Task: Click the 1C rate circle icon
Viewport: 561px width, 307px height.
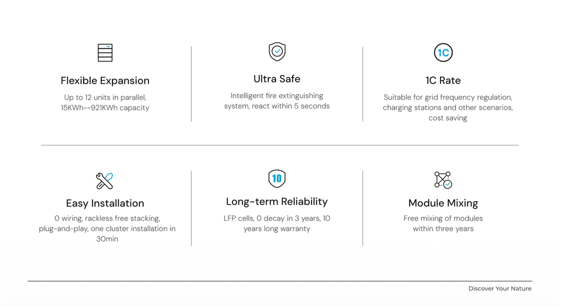Action: click(x=443, y=53)
